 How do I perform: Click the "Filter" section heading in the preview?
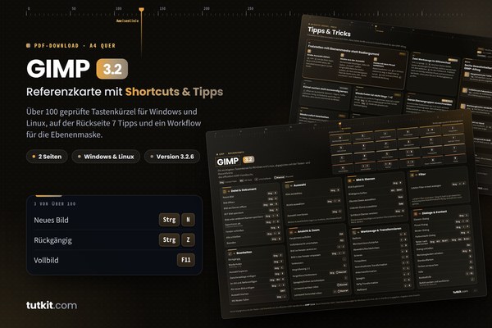(x=422, y=174)
